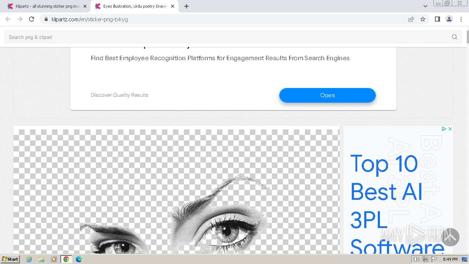Bookmark this page with the star icon
Screen dimensions: 469x264
pos(423,19)
